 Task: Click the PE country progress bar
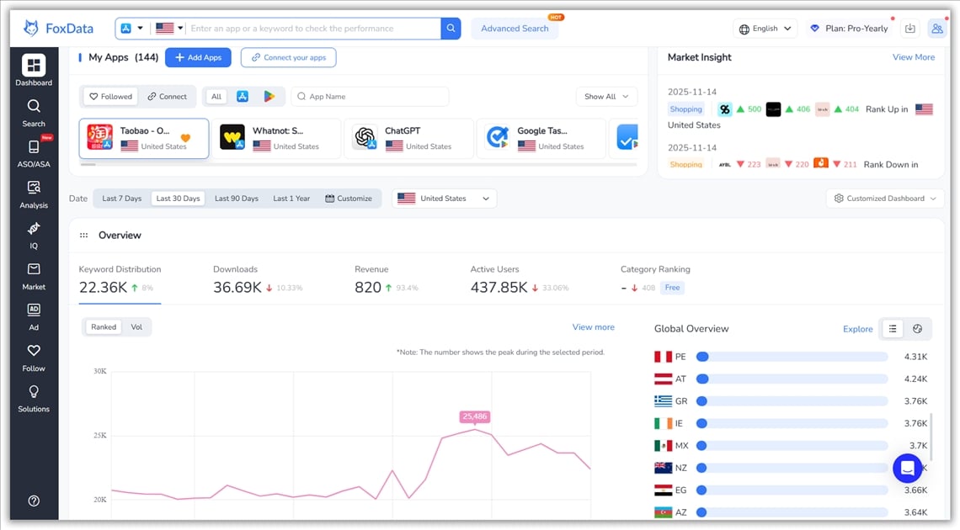[792, 356]
